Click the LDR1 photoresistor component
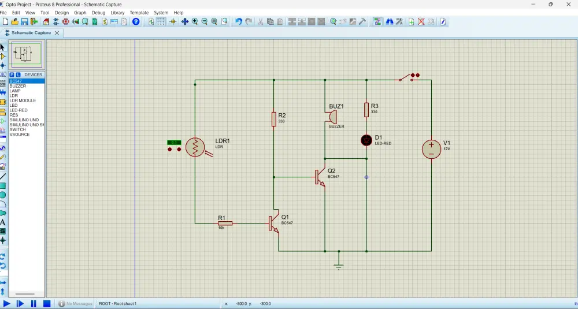This screenshot has width=578, height=309. 195,147
